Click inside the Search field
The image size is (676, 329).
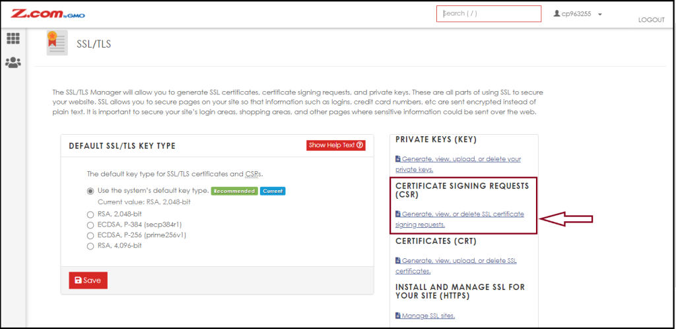[x=489, y=13]
